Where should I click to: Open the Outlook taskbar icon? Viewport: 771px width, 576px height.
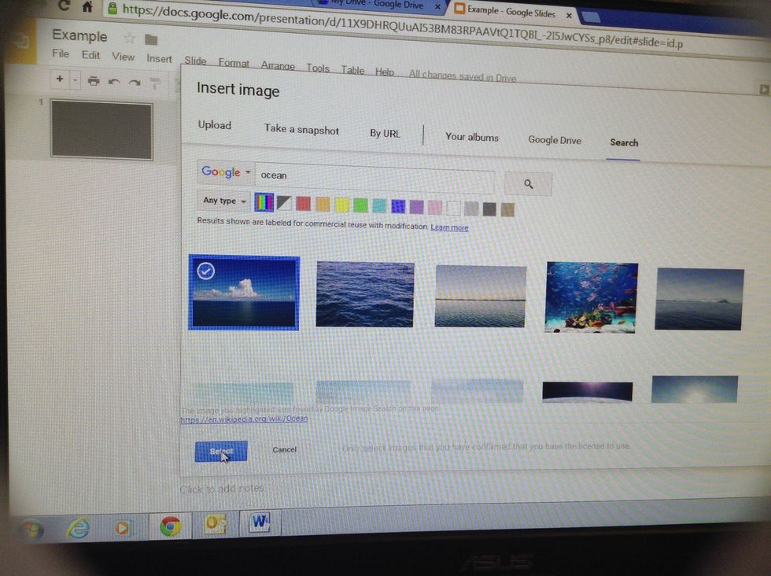[x=215, y=524]
